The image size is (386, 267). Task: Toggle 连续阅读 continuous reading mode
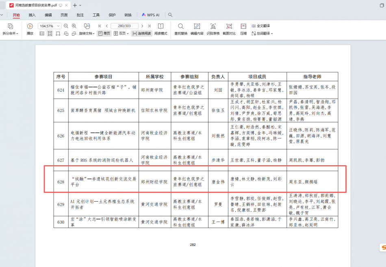click(x=141, y=33)
